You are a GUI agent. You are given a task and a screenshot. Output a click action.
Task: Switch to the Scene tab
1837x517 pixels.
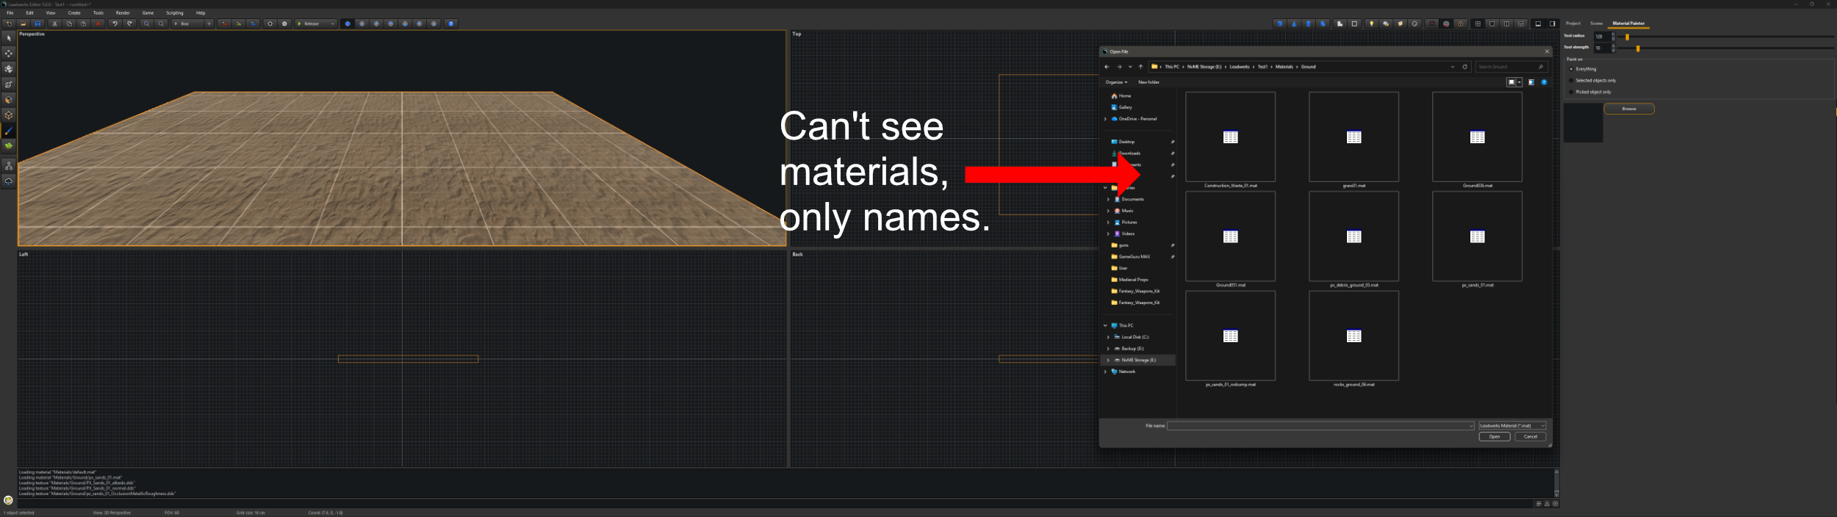[1596, 23]
